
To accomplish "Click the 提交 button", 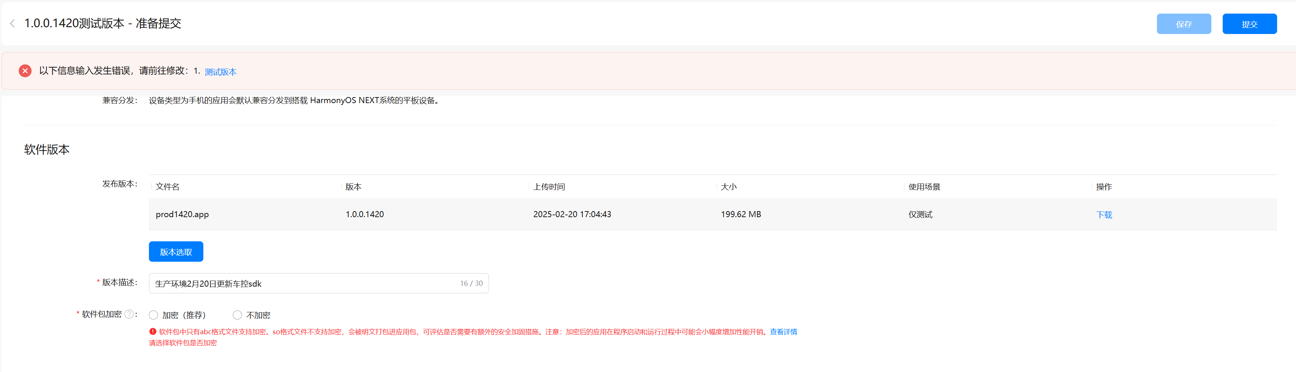I will tap(1250, 24).
